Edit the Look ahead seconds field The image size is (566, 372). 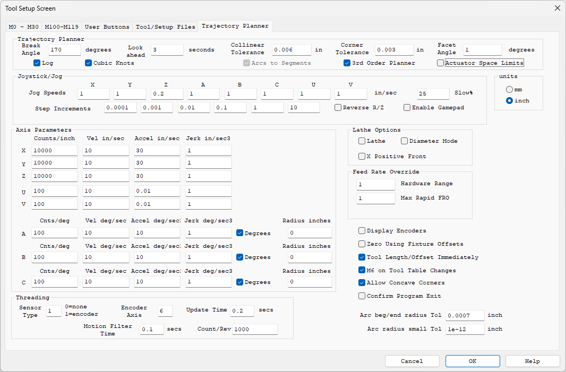click(x=167, y=50)
